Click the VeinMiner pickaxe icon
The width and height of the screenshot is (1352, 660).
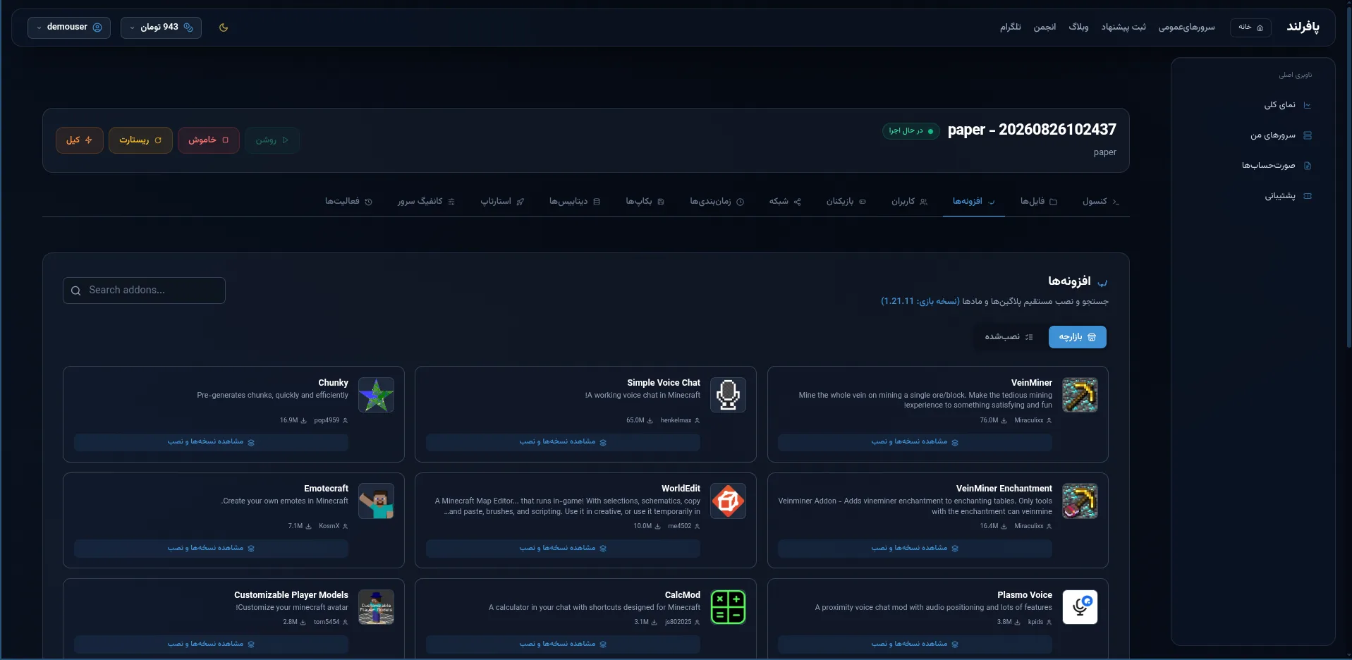[x=1080, y=395]
